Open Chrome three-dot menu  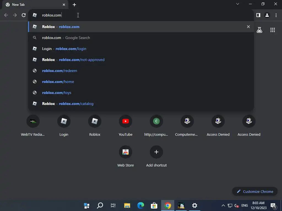276,15
